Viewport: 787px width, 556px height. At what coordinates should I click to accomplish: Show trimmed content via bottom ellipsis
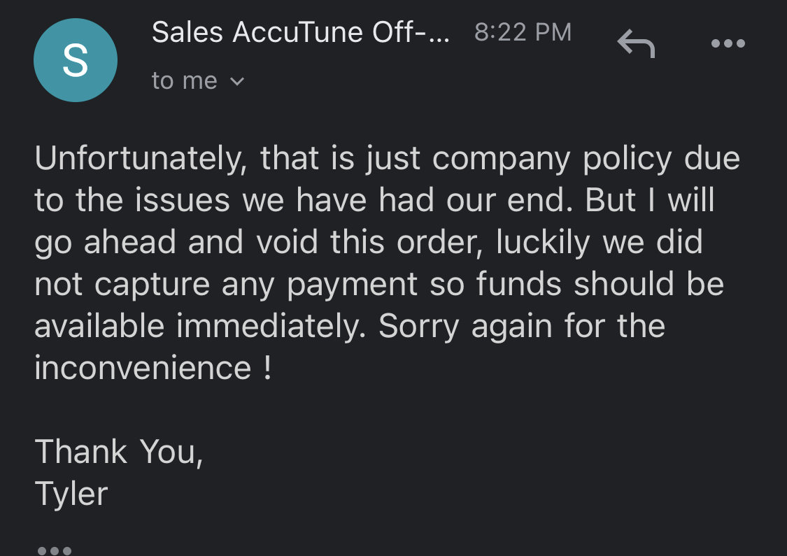point(54,550)
